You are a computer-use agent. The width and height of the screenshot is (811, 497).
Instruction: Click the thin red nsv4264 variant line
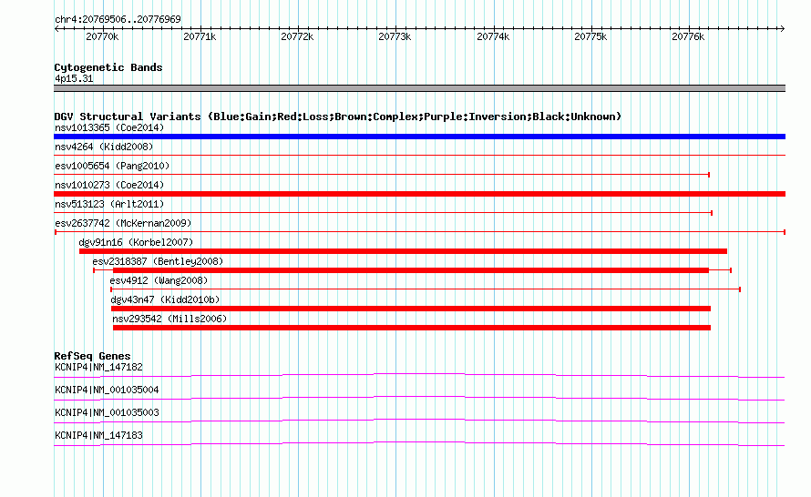click(419, 155)
